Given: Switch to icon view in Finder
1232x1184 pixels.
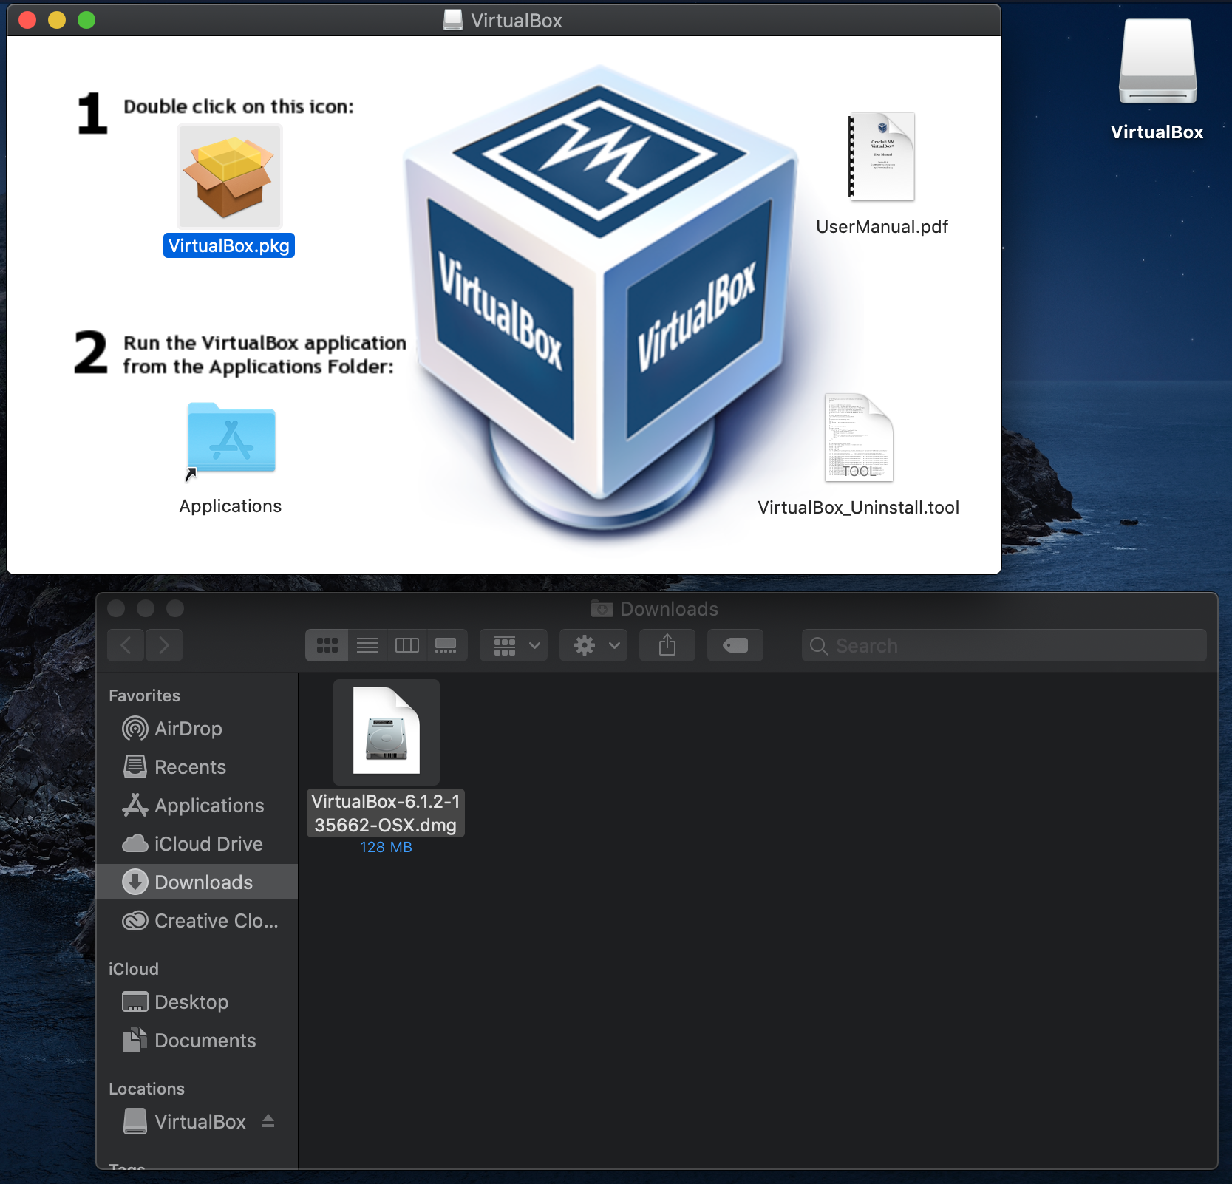Looking at the screenshot, I should (327, 645).
